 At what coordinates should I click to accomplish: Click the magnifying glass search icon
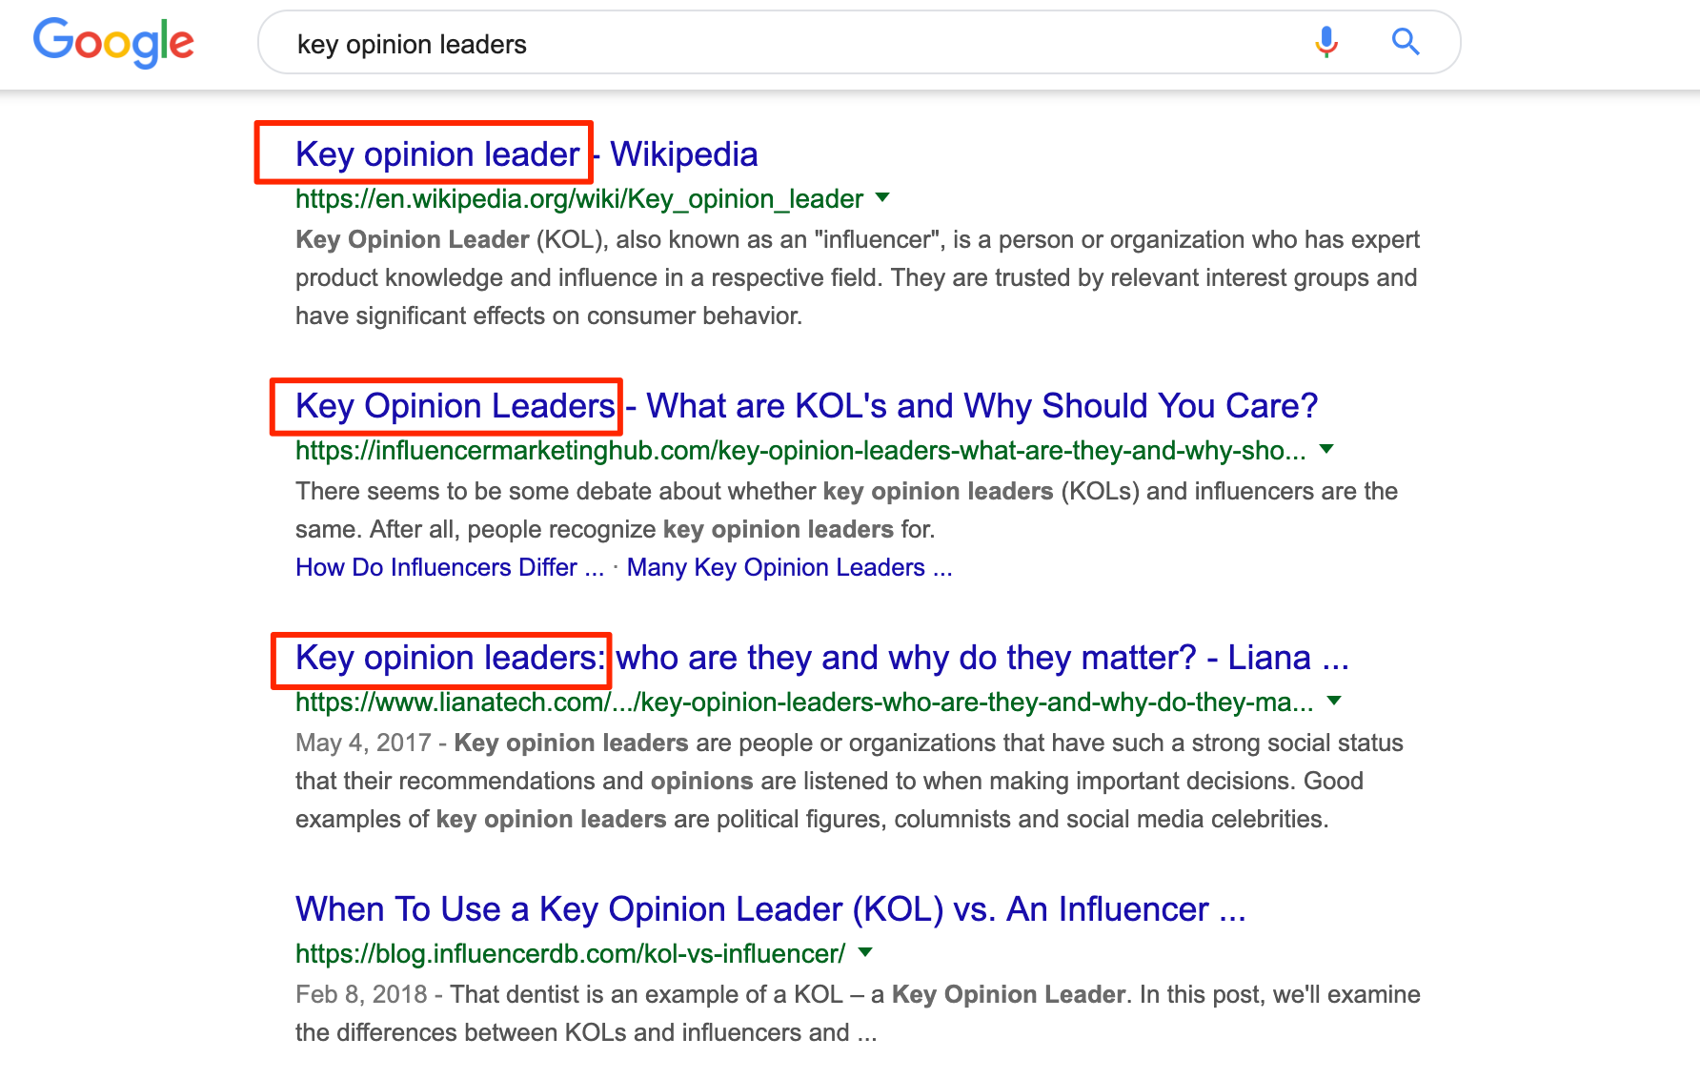pos(1406,42)
